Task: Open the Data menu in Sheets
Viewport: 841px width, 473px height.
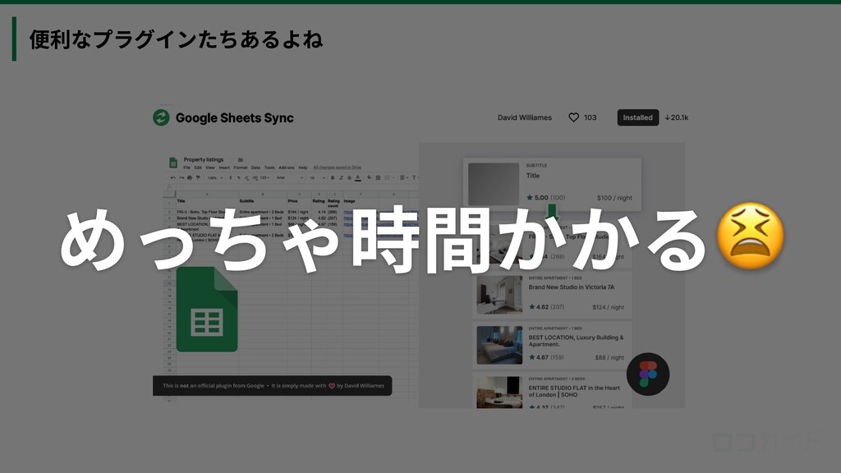Action: (256, 168)
